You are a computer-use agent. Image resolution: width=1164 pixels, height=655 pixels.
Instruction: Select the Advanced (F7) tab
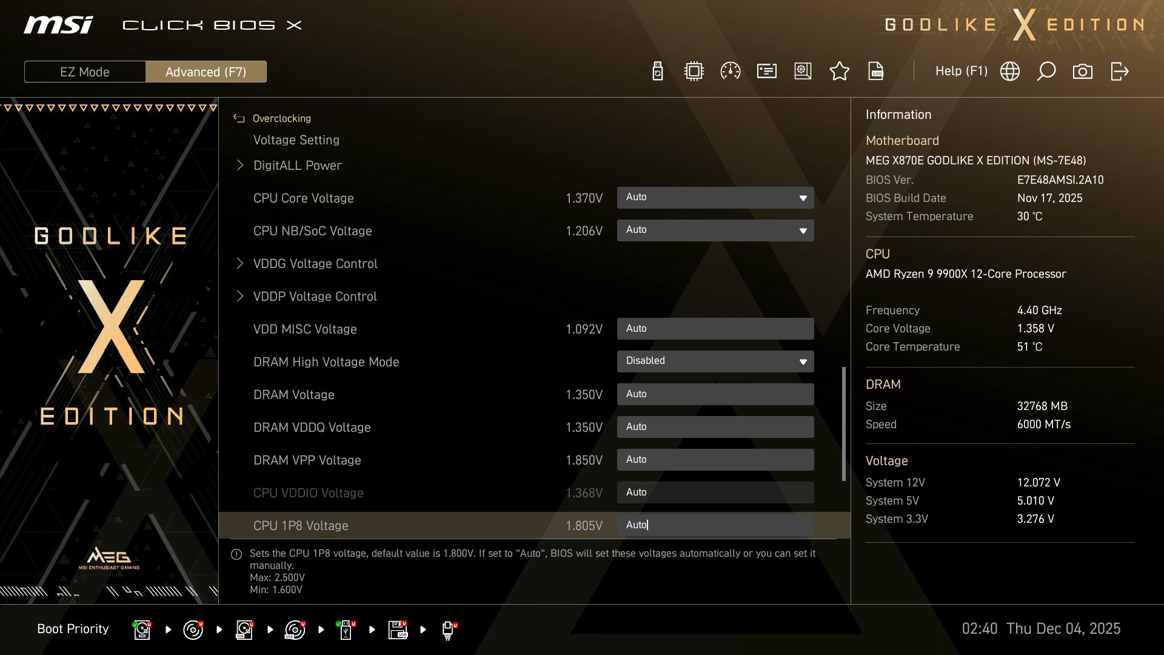pos(206,72)
